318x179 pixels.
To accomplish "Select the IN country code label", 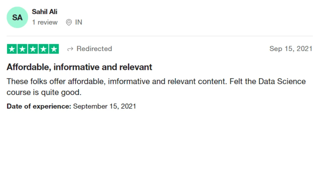I will point(79,22).
